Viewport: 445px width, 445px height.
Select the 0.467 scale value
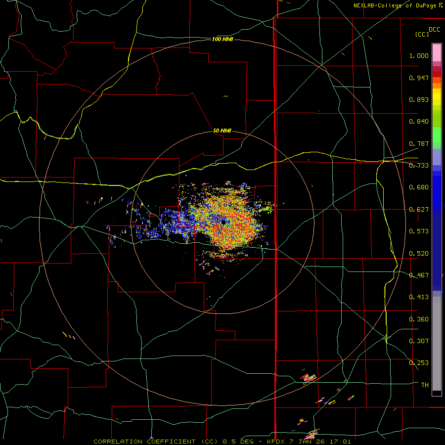tap(419, 275)
